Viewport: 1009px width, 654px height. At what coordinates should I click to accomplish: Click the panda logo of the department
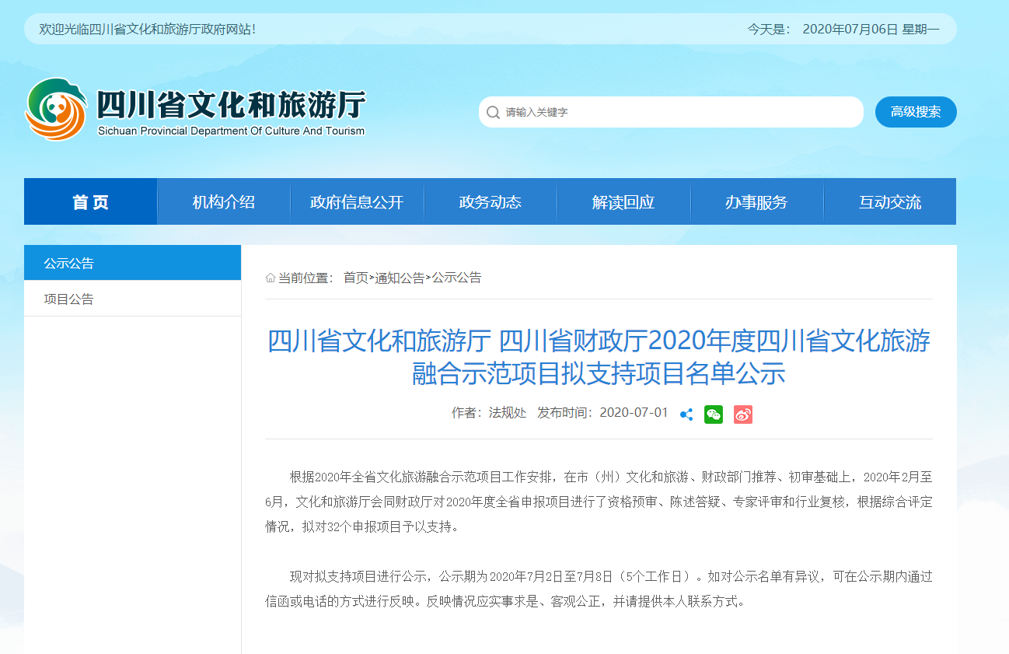coord(56,110)
